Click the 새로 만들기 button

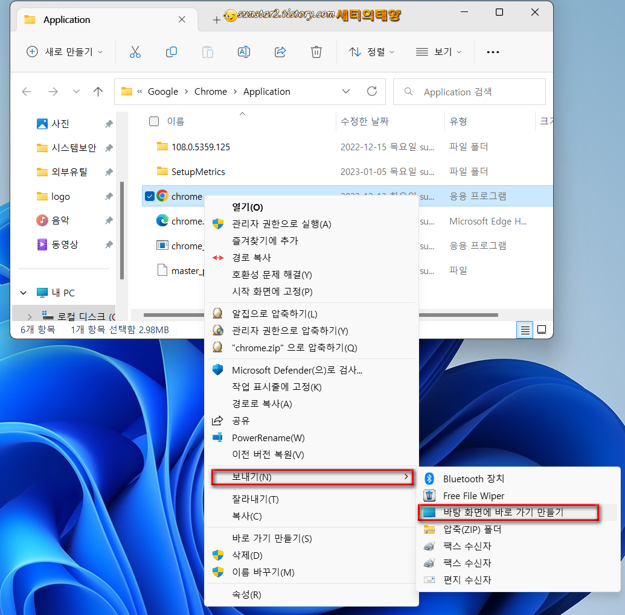click(64, 52)
